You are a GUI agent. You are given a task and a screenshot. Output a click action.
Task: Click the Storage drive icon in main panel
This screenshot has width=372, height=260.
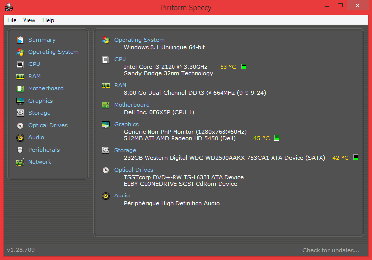[x=106, y=150]
